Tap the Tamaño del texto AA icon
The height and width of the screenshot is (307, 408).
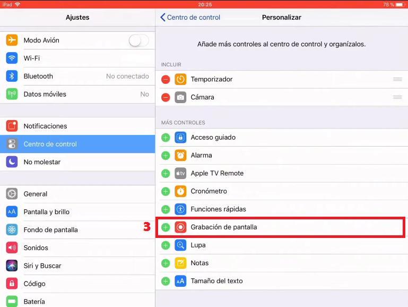[180, 281]
